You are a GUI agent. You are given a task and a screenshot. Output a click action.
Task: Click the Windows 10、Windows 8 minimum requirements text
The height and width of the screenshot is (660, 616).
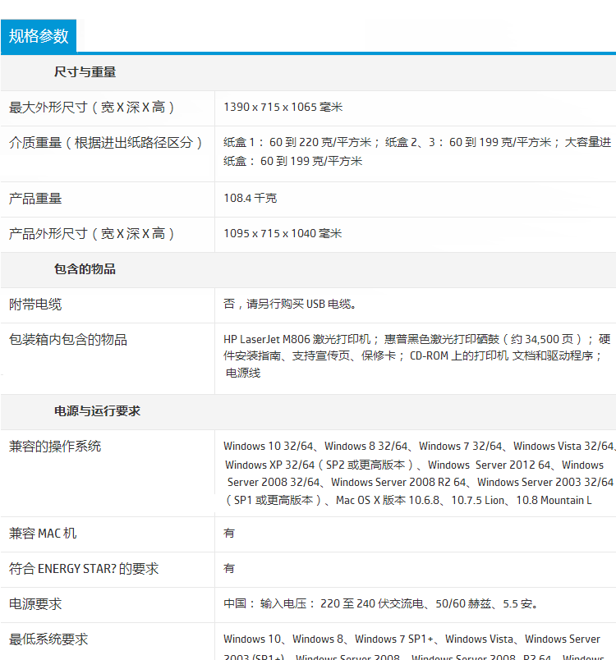pos(414,649)
